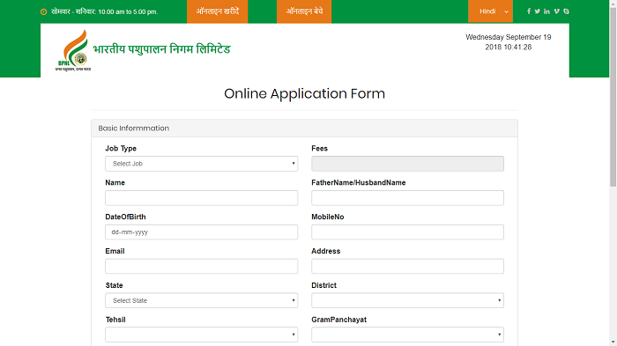Focus the Name input field
Screen dimensions: 617x346
tap(202, 198)
